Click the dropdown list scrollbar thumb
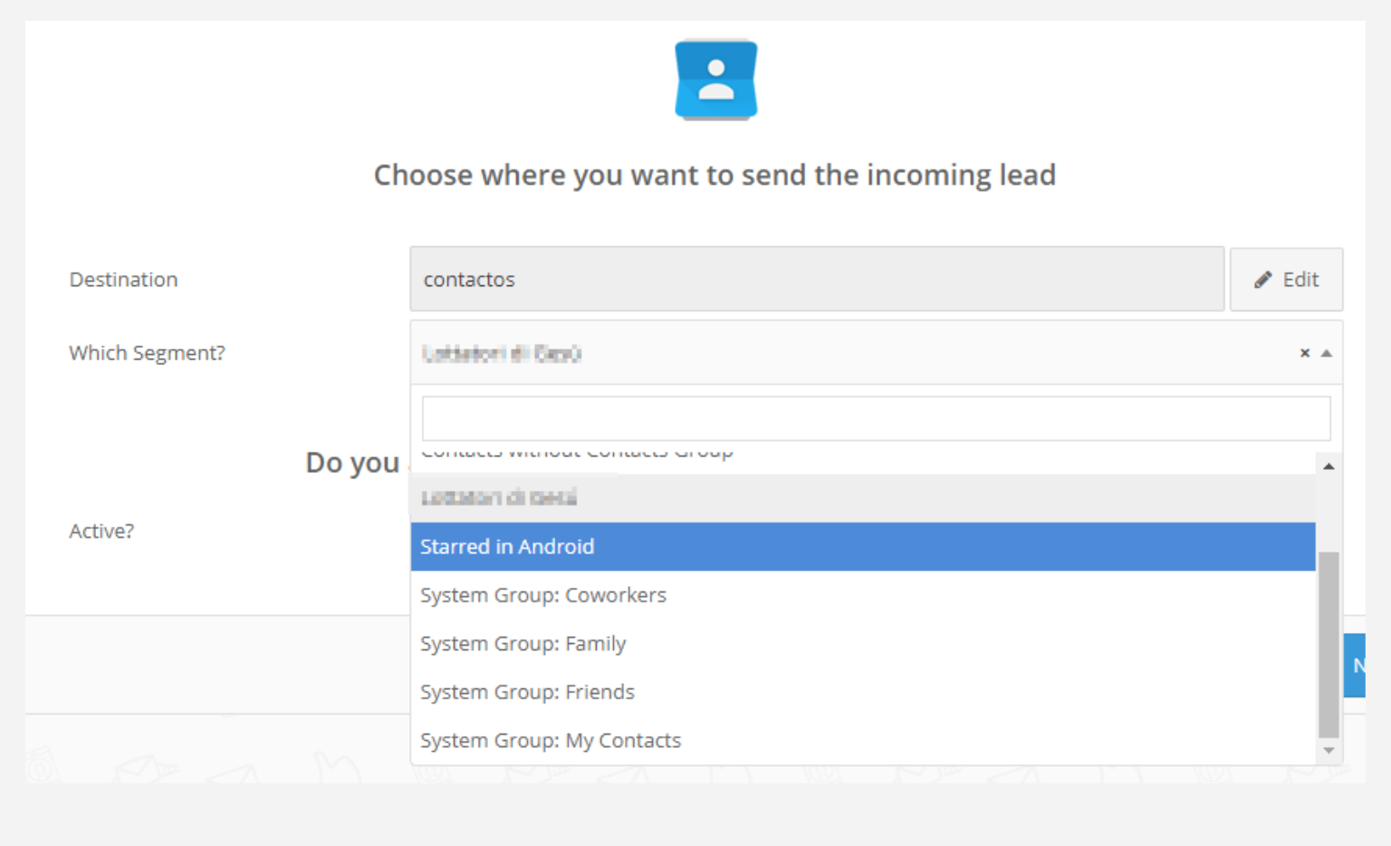The image size is (1391, 846). [x=1328, y=643]
